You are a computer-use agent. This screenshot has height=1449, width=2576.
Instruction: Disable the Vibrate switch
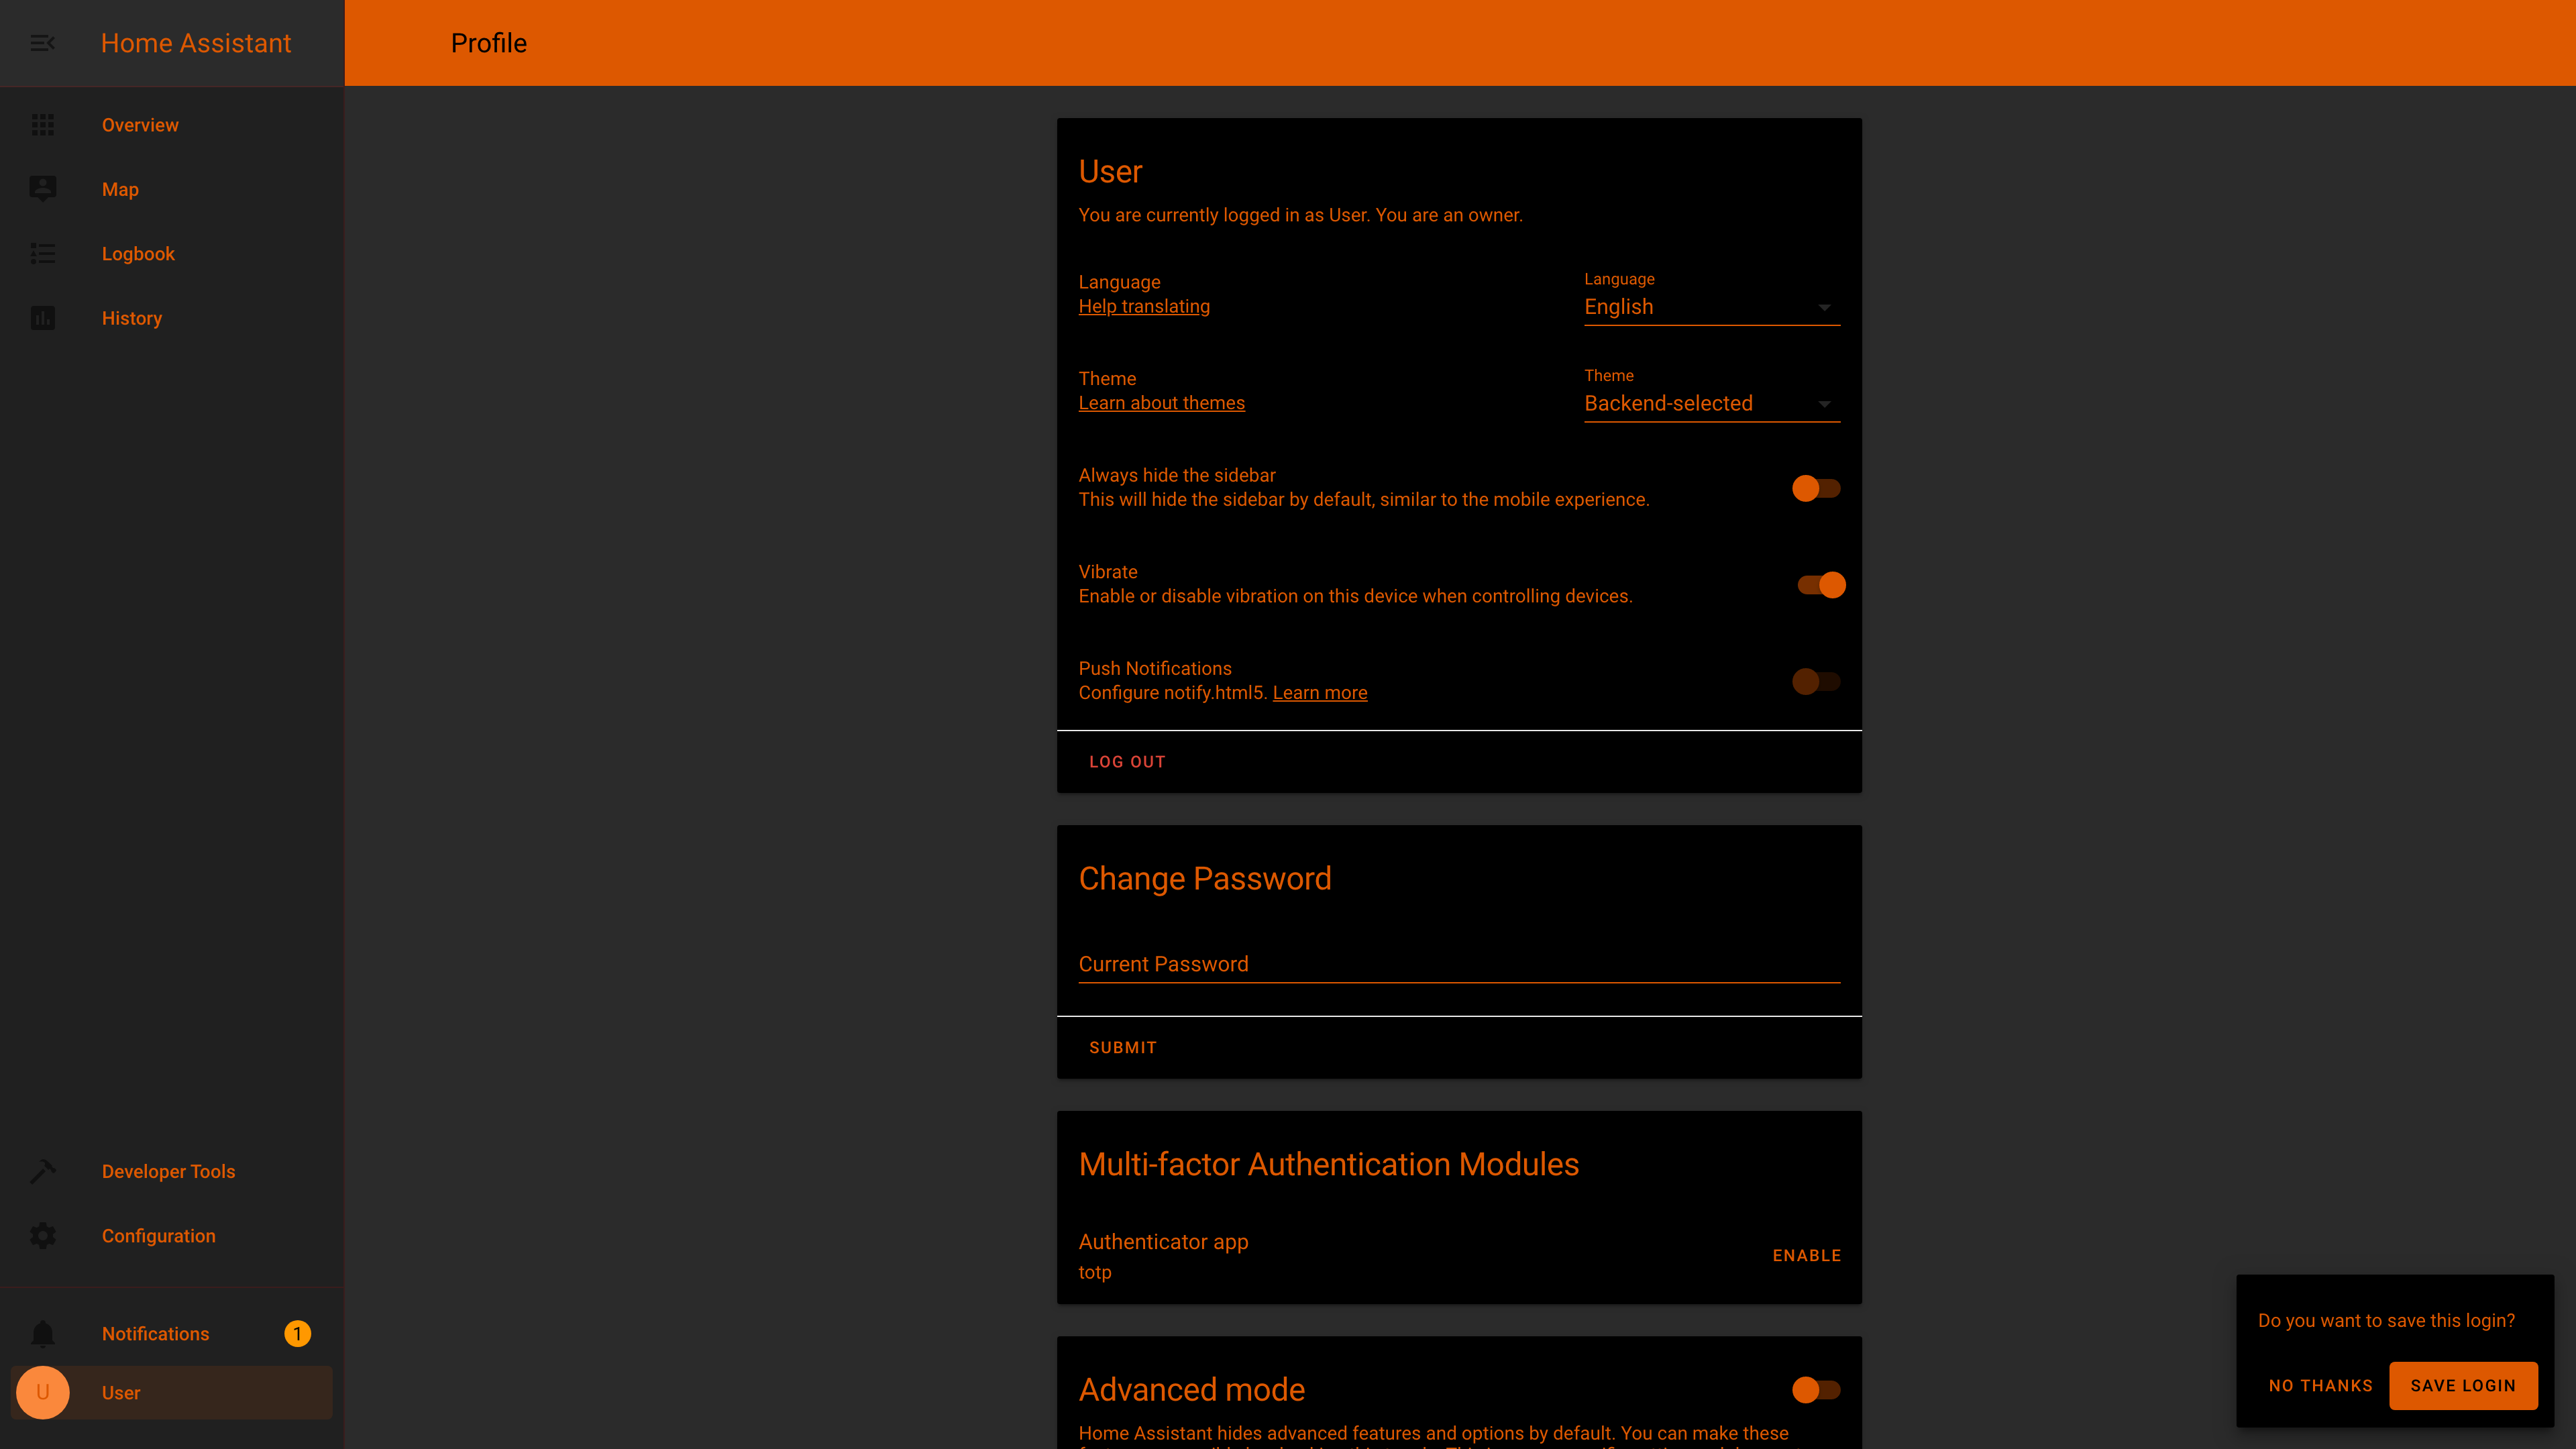1821,585
